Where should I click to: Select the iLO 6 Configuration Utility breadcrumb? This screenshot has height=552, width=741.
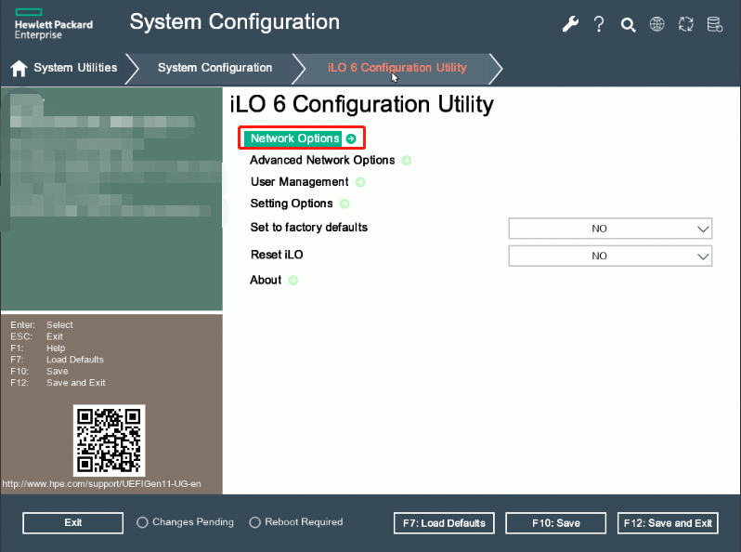[396, 68]
